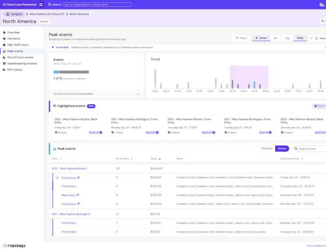
Task: Switch to the Day tab
Action: [287, 38]
